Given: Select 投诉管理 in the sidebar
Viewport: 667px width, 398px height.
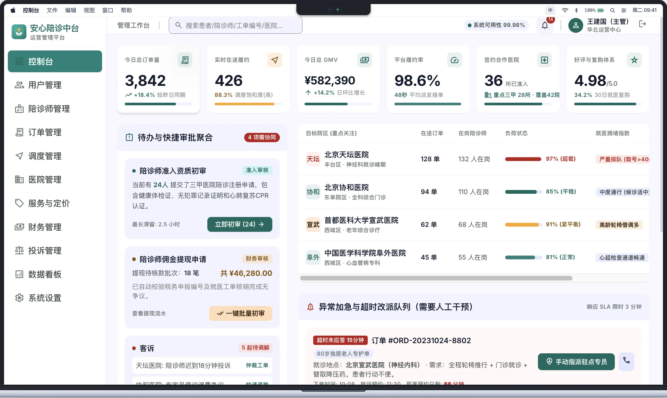Looking at the screenshot, I should point(55,251).
